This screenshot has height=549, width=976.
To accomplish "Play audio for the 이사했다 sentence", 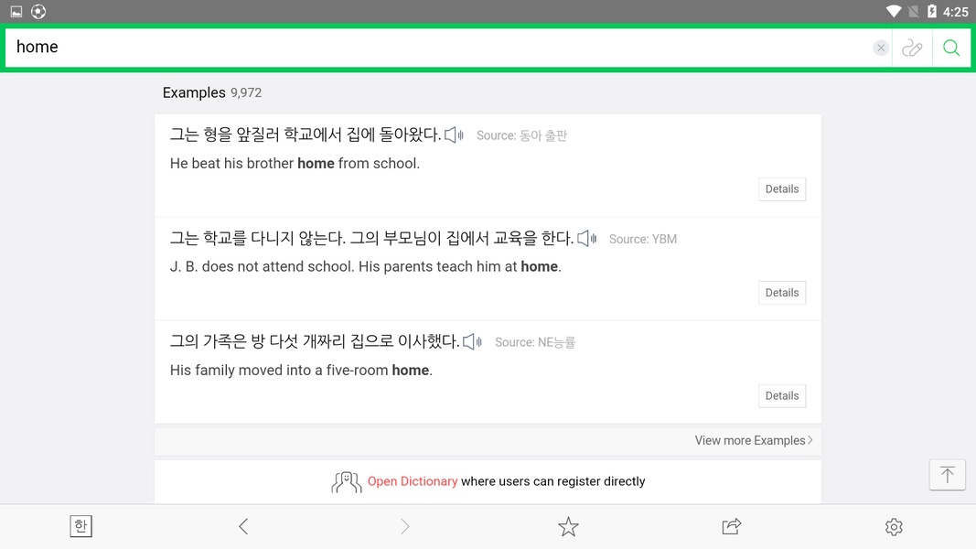I will (x=472, y=341).
